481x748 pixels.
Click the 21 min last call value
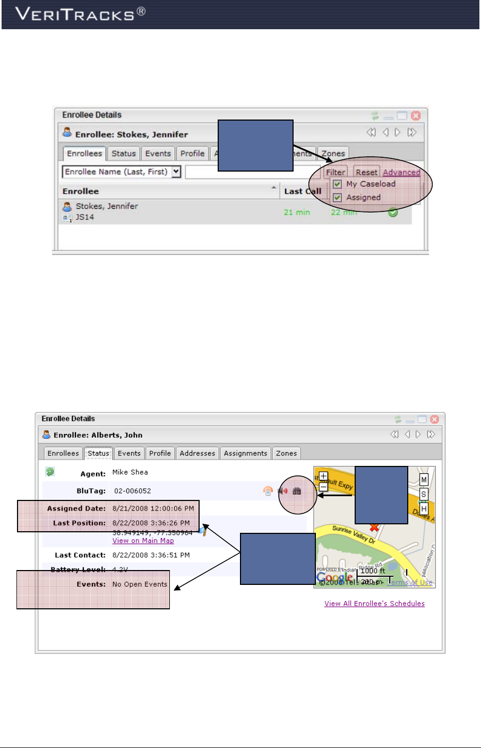[x=297, y=212]
